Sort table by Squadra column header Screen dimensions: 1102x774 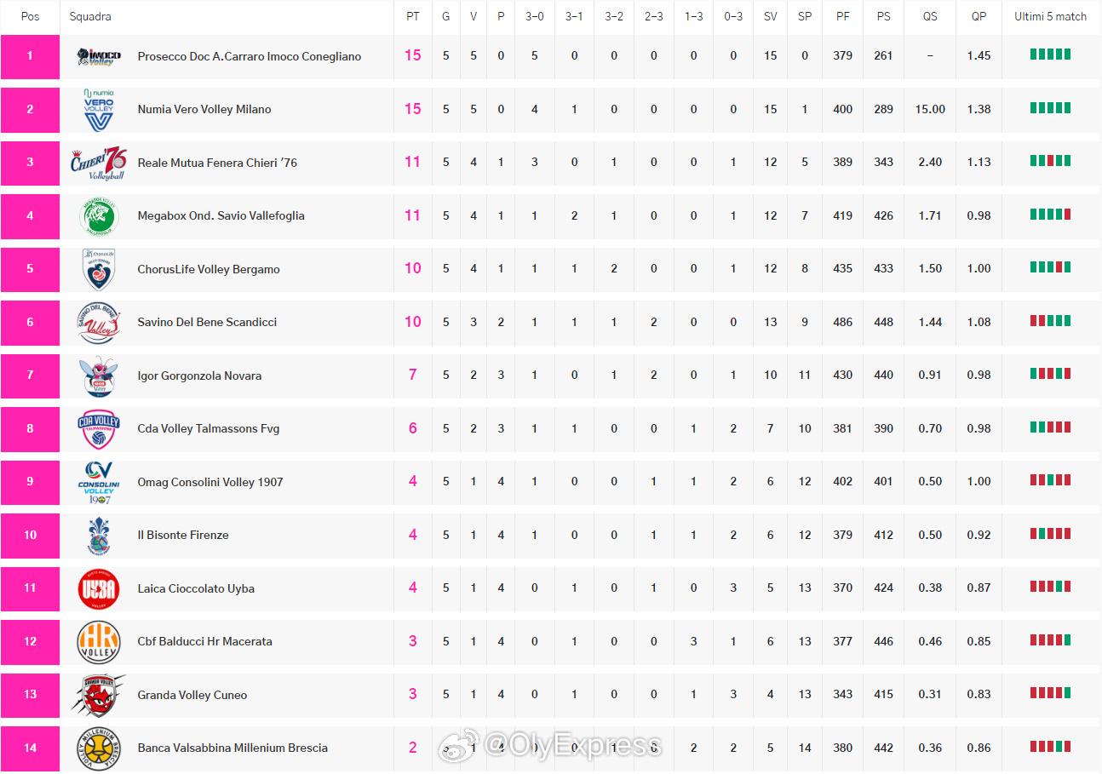click(90, 17)
